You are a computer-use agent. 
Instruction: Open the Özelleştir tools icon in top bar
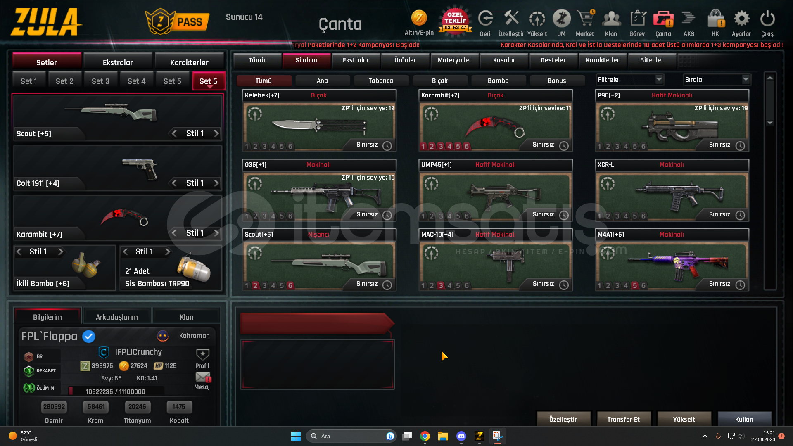[511, 19]
